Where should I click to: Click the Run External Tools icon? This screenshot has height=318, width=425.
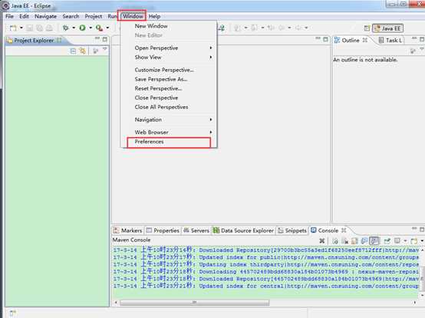99,28
